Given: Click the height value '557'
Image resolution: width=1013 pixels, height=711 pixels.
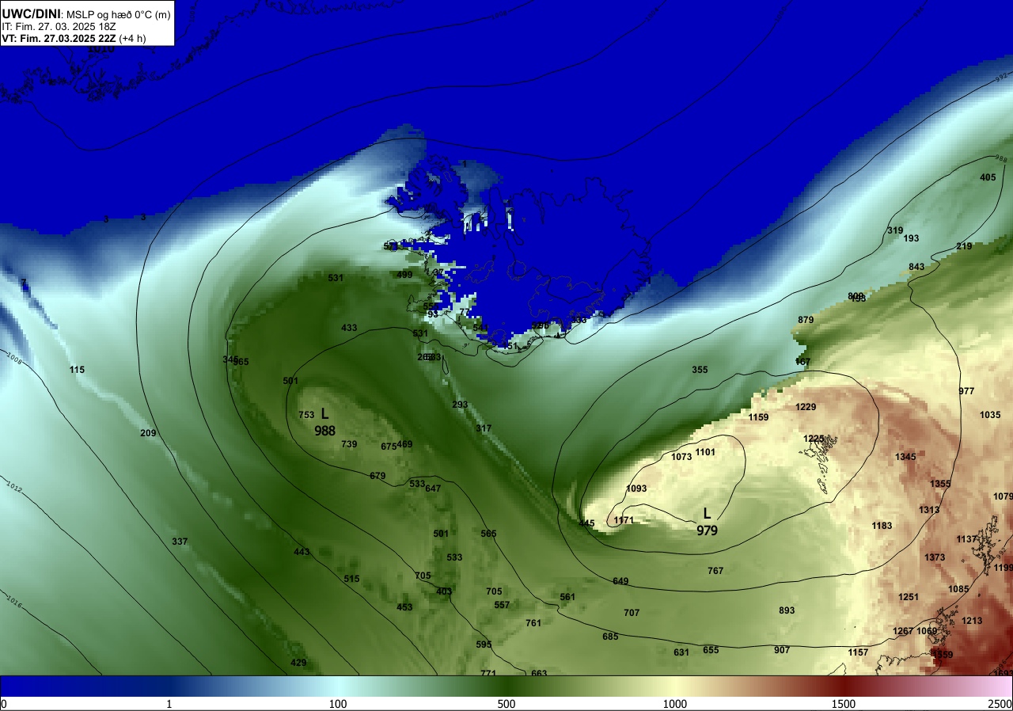Looking at the screenshot, I should 502,605.
